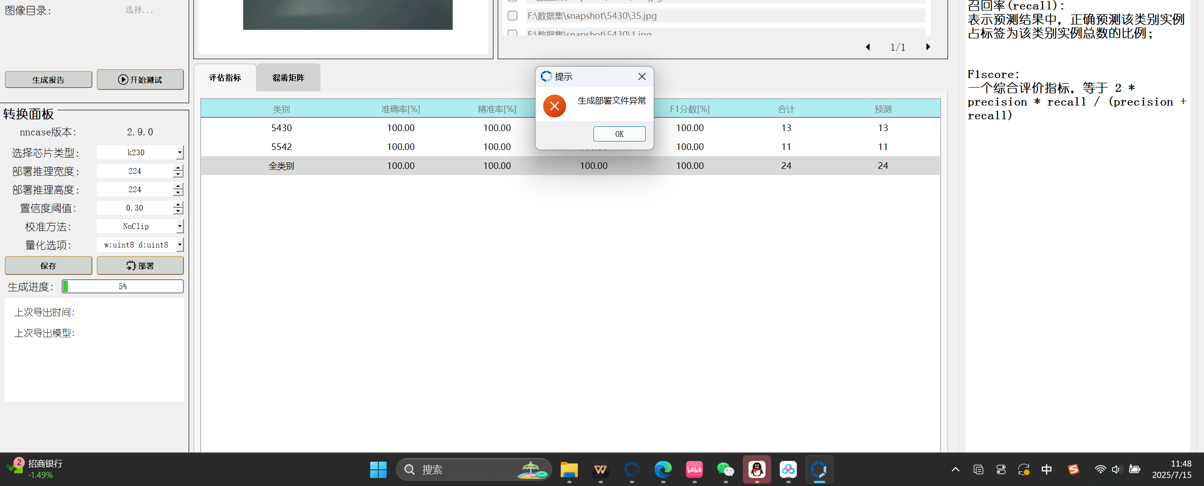Click the 生成报告 button
The width and height of the screenshot is (1204, 486).
coord(48,80)
